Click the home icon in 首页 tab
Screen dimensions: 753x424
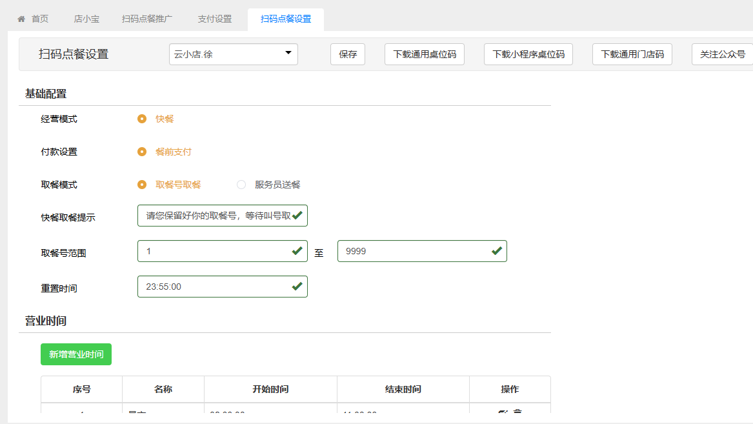click(x=21, y=19)
